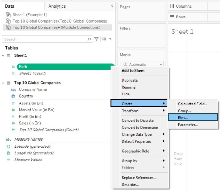Select Parameter... in the Create submenu
221x191 pixels.
188,125
